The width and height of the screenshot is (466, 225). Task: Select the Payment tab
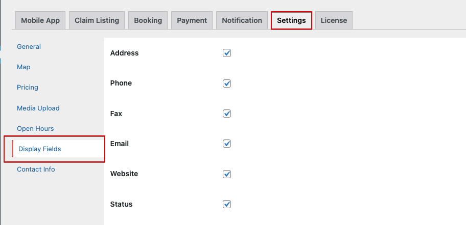(192, 20)
